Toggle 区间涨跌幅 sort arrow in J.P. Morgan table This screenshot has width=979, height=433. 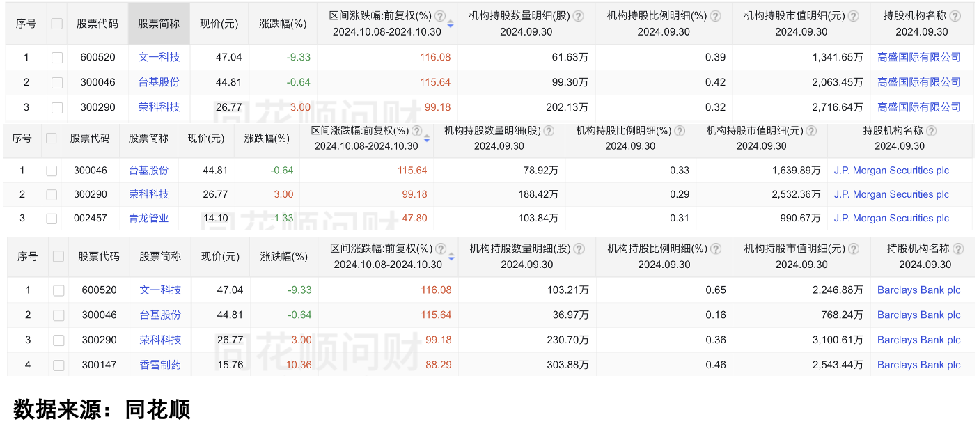click(x=427, y=139)
